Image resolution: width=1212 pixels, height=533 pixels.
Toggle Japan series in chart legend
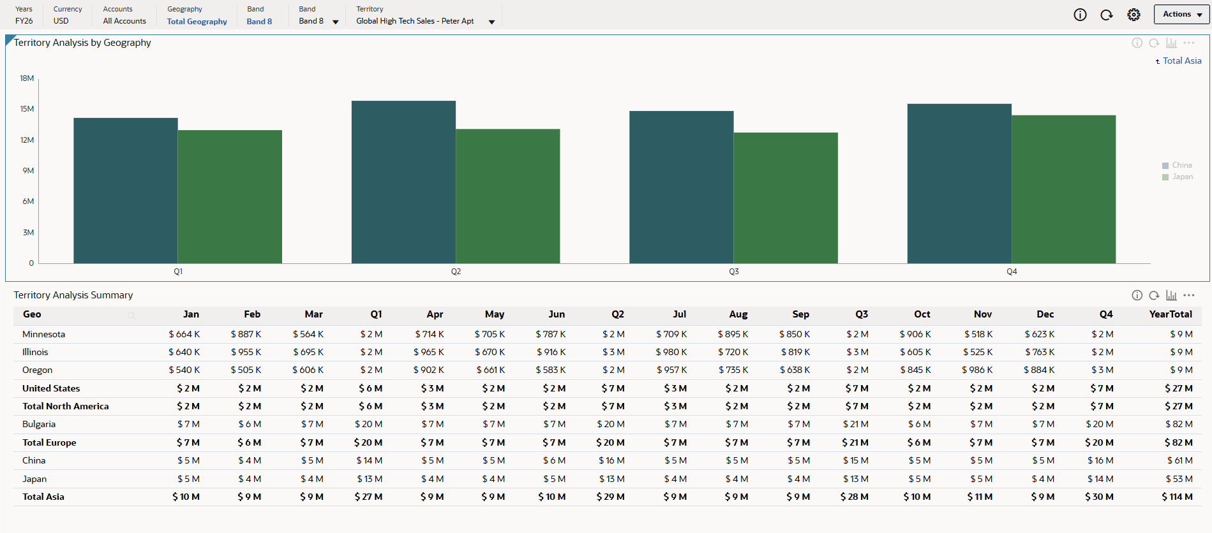click(1178, 177)
